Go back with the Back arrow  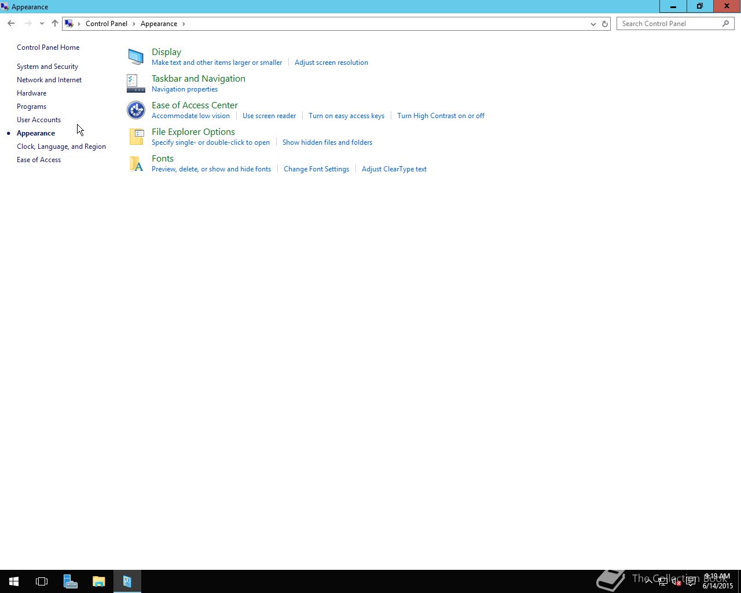11,23
